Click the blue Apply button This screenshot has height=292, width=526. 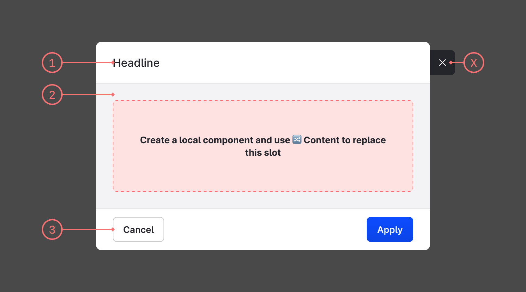[x=390, y=229]
